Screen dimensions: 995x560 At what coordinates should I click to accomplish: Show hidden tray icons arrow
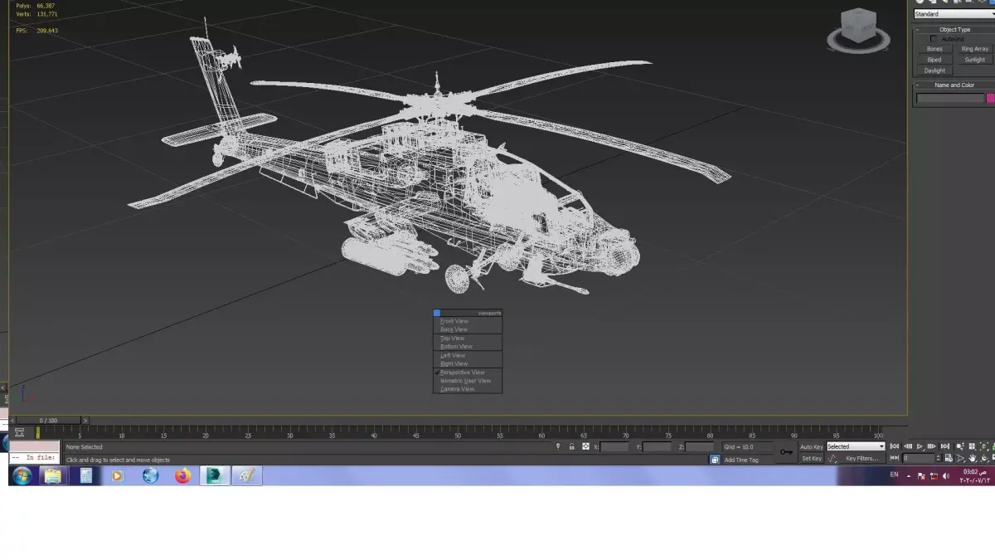909,476
